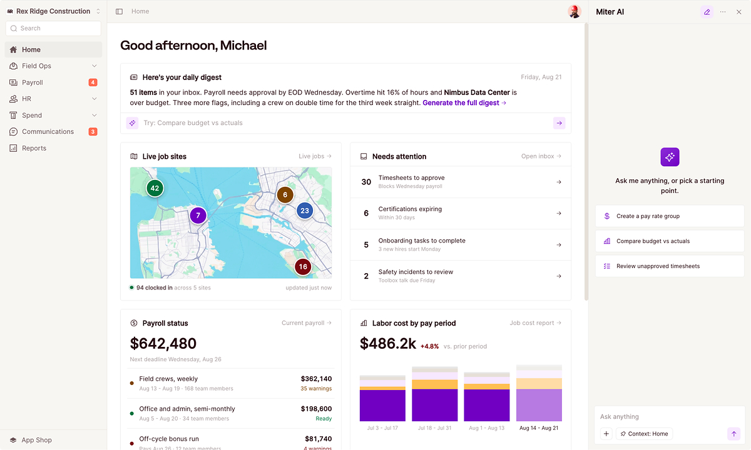Viewport: 751px width, 450px height.
Task: Click the Communications chat icon
Action: (14, 132)
